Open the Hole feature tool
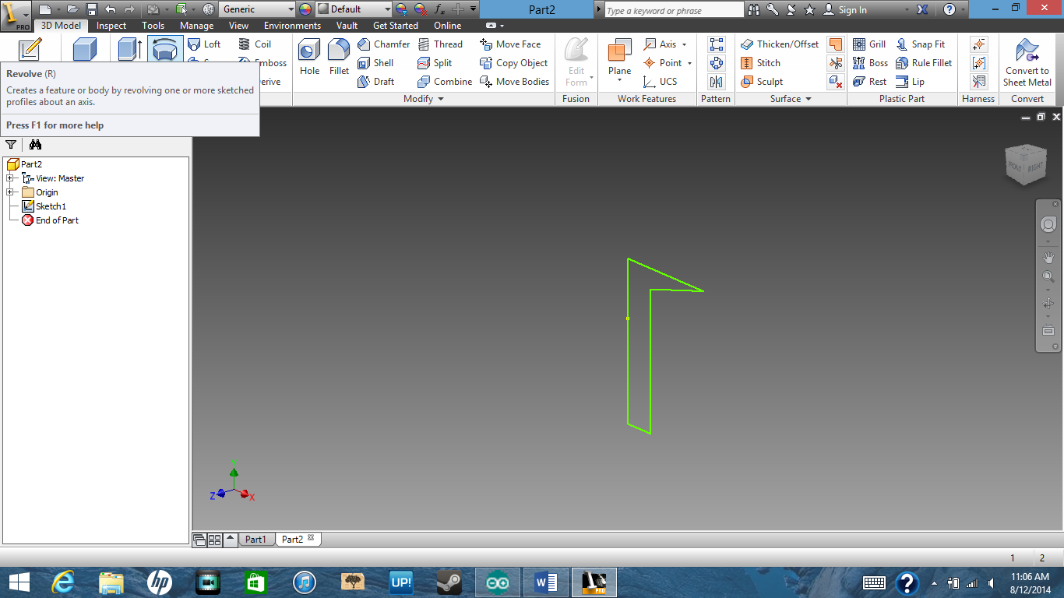Viewport: 1064px width, 598px height. [x=308, y=55]
